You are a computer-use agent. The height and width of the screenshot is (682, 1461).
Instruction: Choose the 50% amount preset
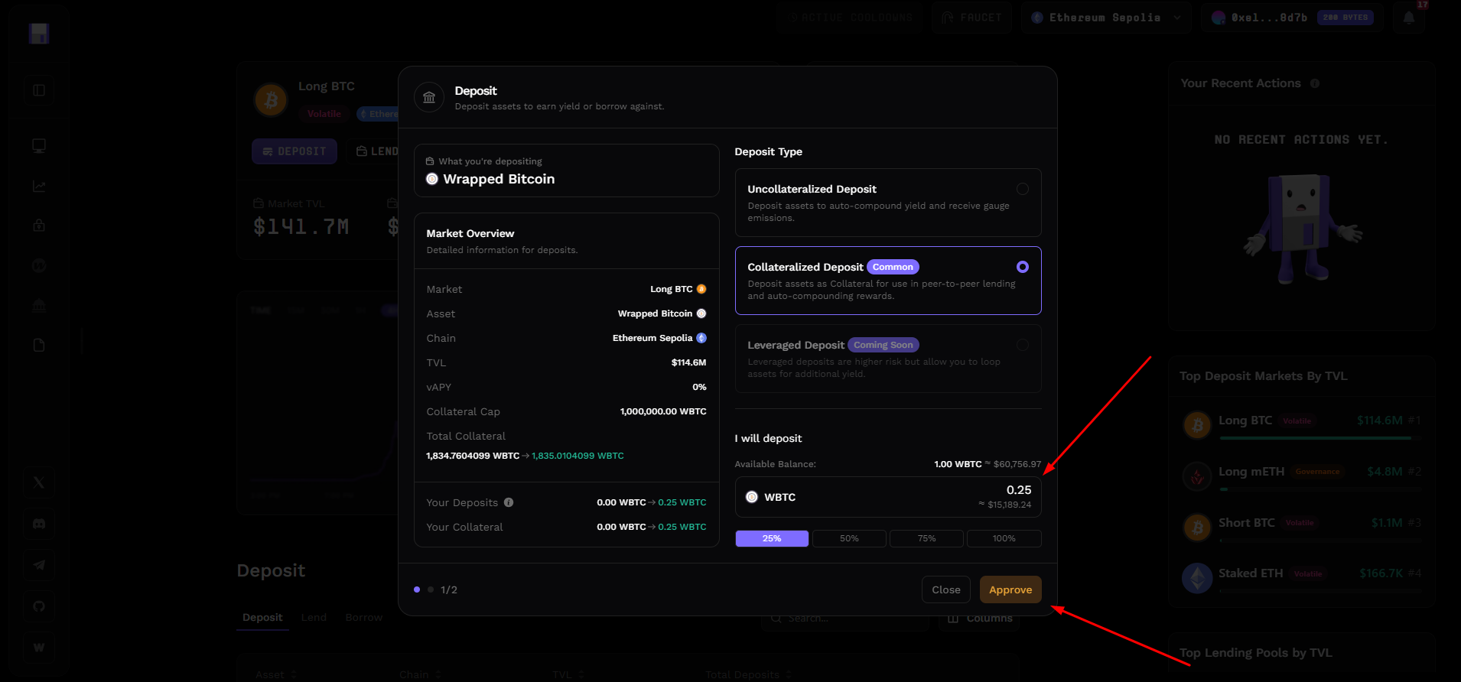coord(849,538)
